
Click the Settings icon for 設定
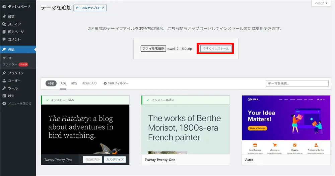[x=4, y=96]
